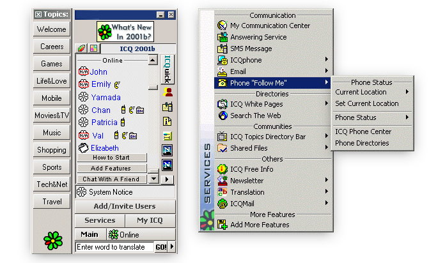Viewport: 445px width, 263px height.
Task: Open the What's New In 2001b banner
Action: click(x=125, y=31)
